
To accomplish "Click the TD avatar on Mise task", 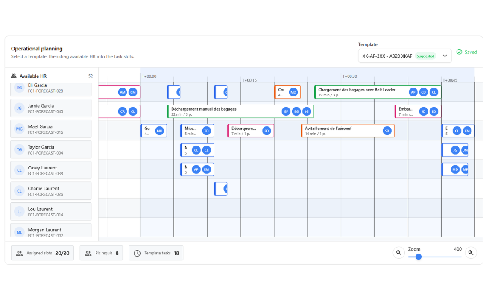I will pos(206,131).
